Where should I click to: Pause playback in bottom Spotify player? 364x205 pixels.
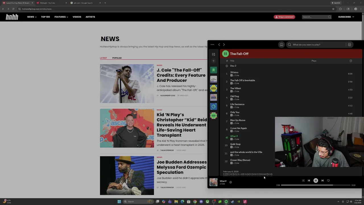(x=316, y=181)
